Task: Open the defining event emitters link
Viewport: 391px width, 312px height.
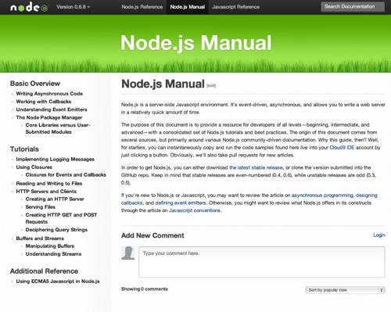Action: tap(181, 203)
